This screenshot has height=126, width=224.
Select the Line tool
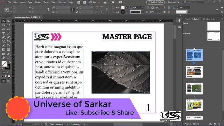pos(8,34)
